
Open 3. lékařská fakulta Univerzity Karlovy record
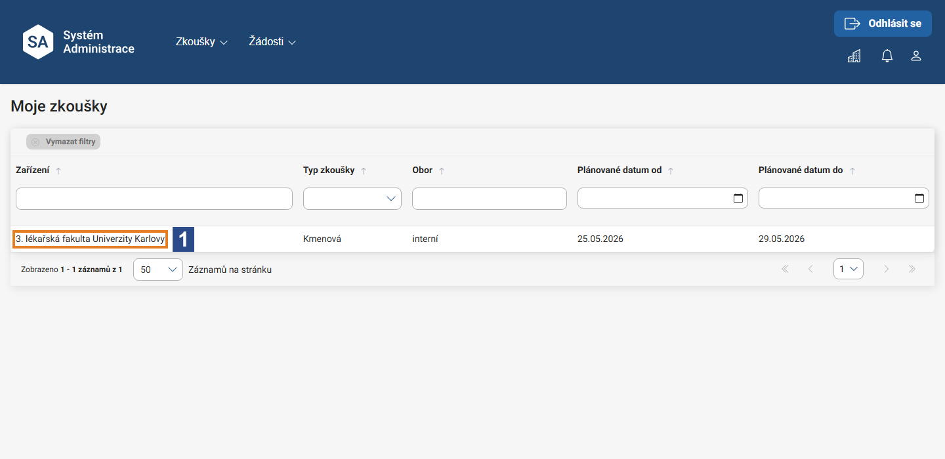[91, 239]
